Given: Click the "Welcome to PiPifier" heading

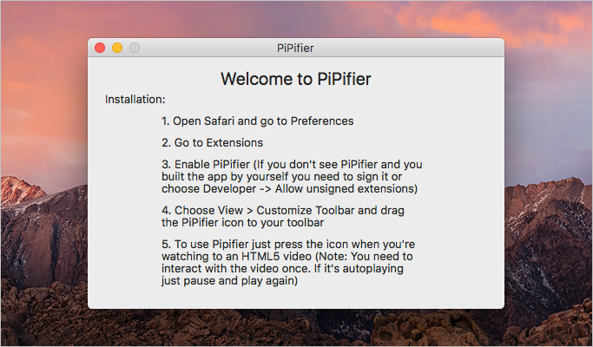Looking at the screenshot, I should tap(296, 79).
